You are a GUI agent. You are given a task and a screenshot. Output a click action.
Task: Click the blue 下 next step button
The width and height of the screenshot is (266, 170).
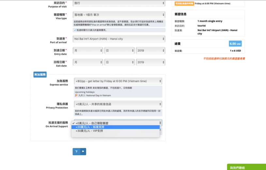click(76, 151)
